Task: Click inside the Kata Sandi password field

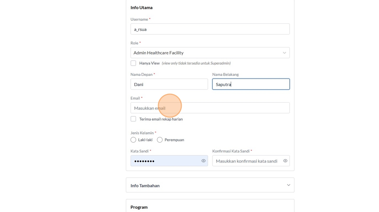Action: (x=166, y=161)
